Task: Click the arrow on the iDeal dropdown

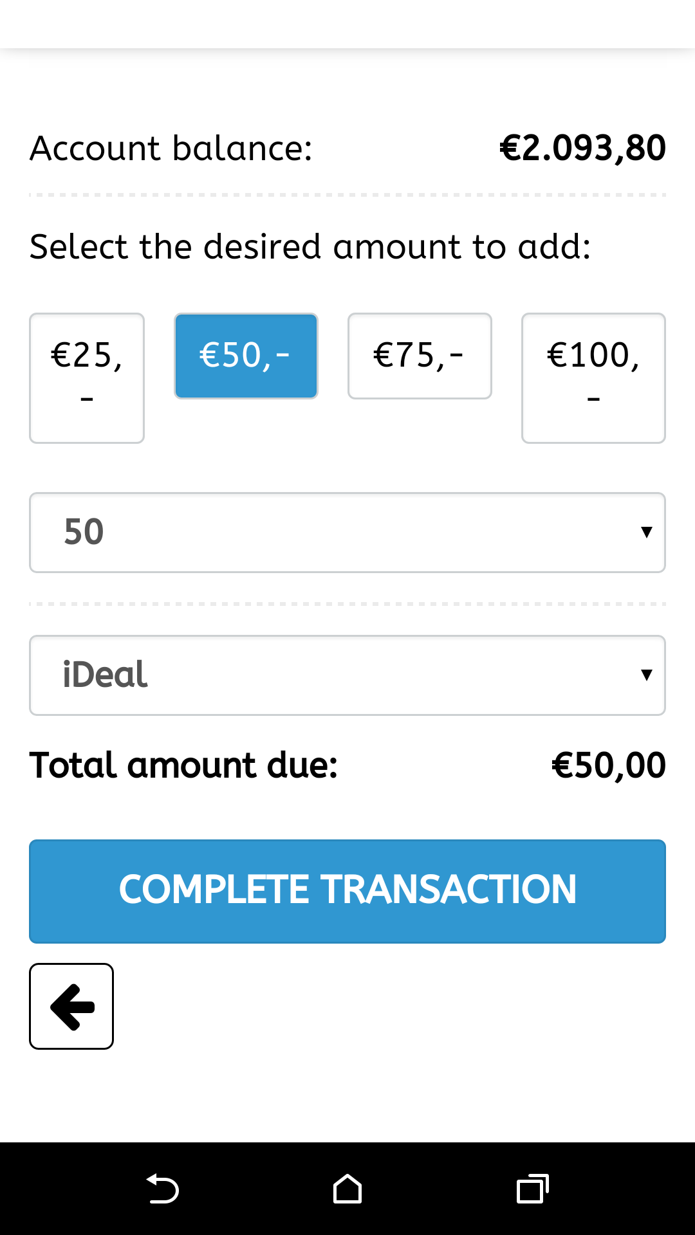Action: (x=646, y=675)
